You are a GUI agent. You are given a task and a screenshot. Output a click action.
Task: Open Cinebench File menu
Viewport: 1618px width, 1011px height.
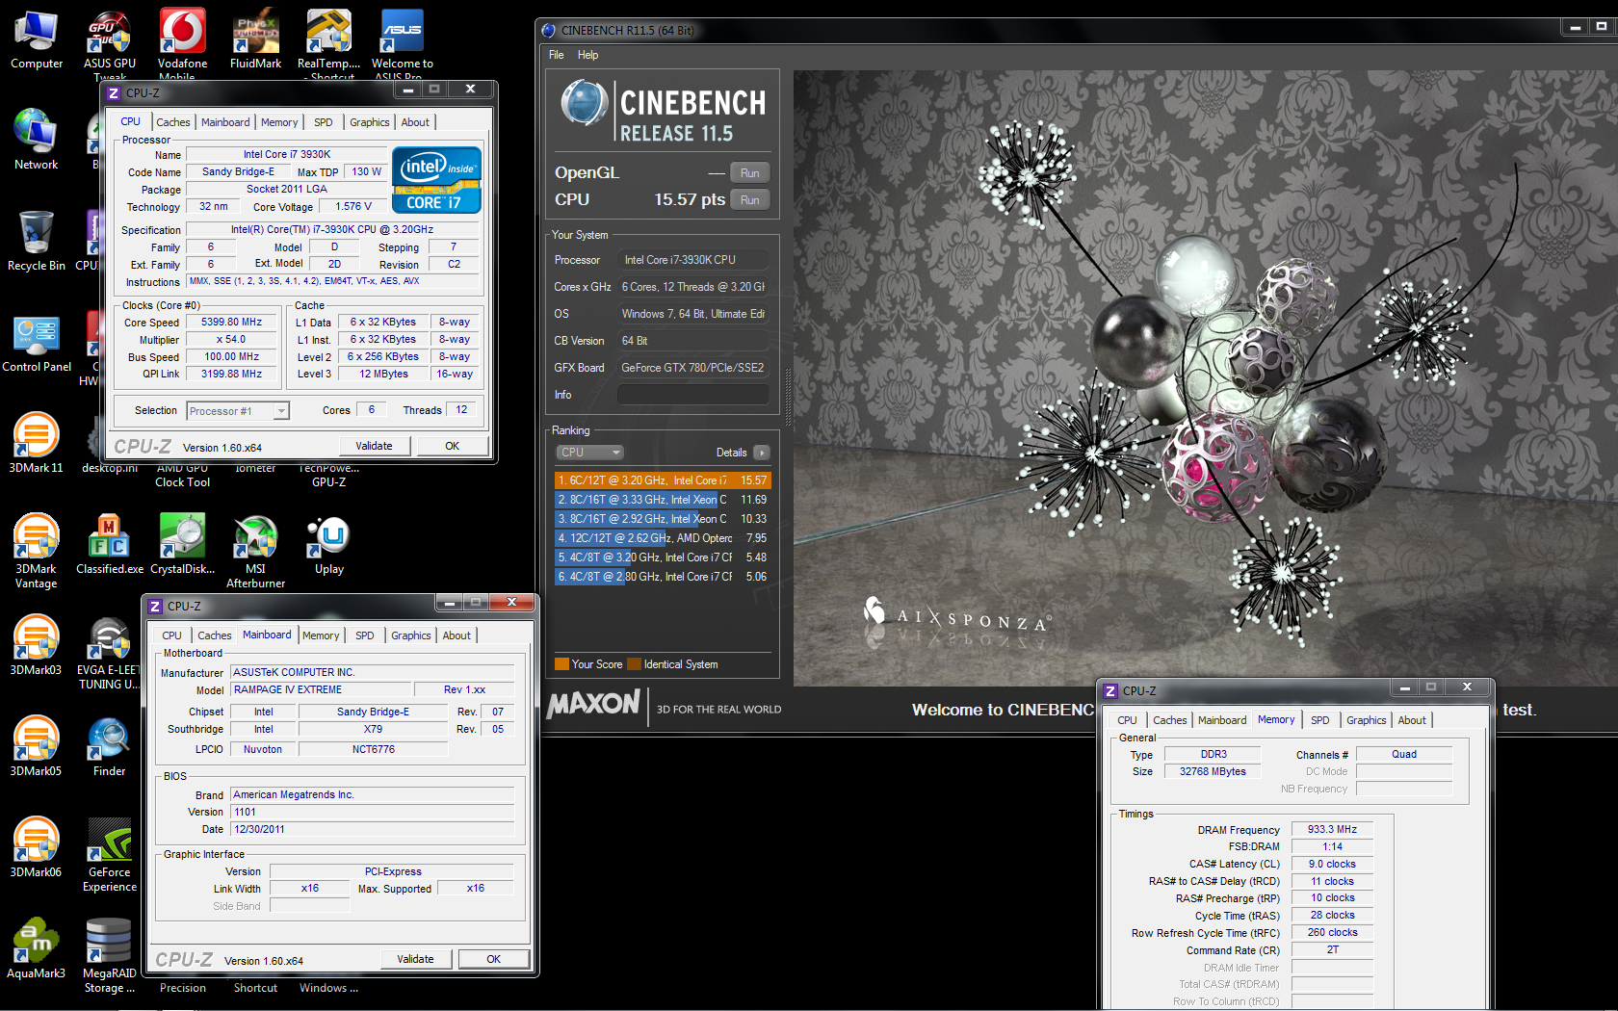pyautogui.click(x=557, y=55)
